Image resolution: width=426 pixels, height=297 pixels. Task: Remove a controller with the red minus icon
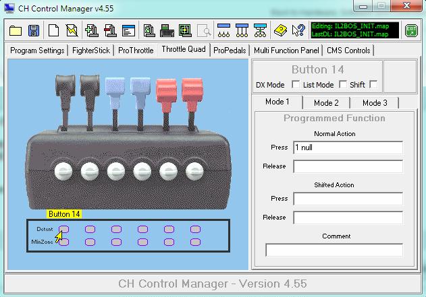(x=110, y=30)
